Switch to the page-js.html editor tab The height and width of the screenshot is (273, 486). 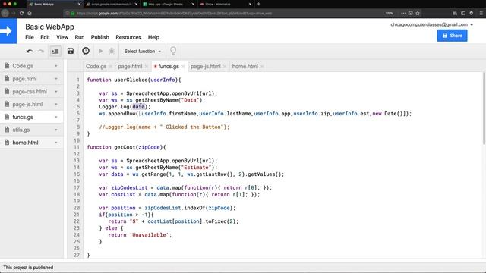206,66
